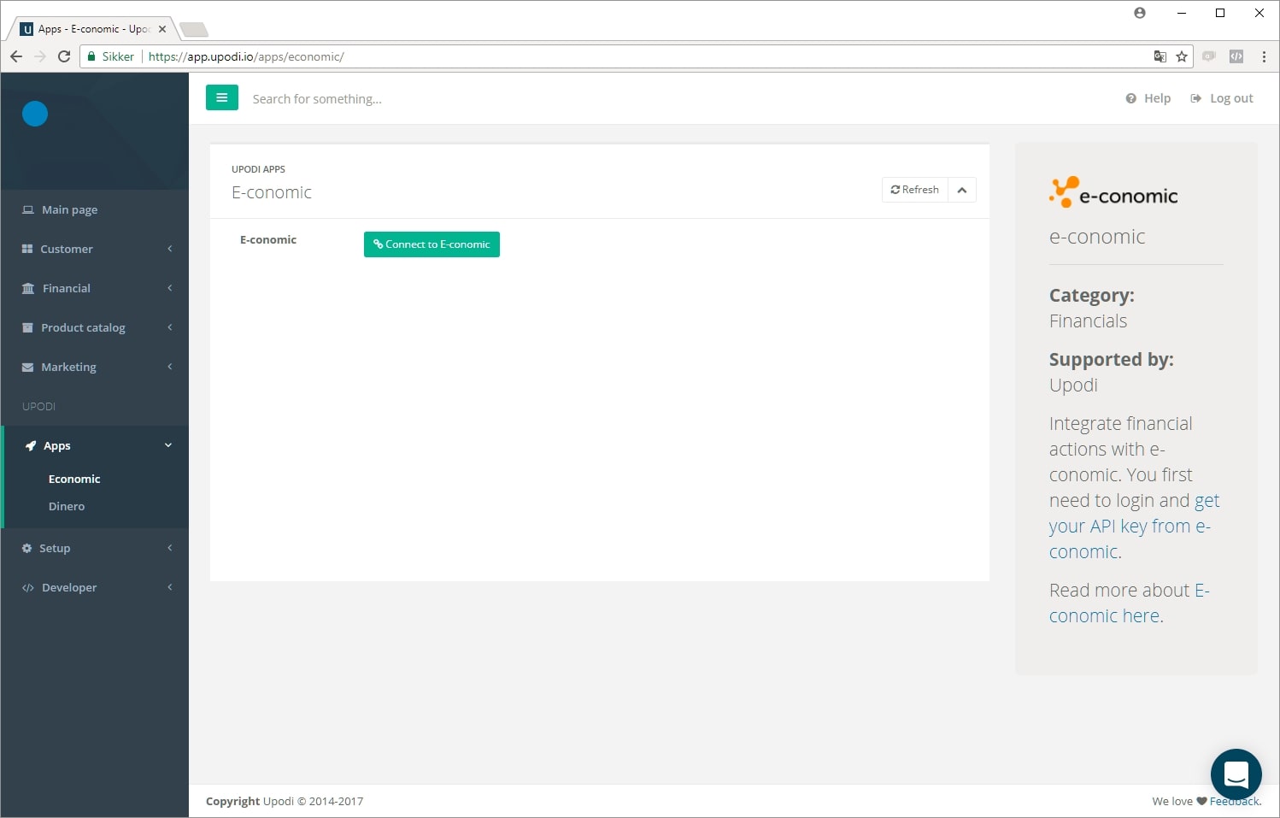1280x818 pixels.
Task: Click the code extension icon in toolbar
Action: coord(1236,56)
